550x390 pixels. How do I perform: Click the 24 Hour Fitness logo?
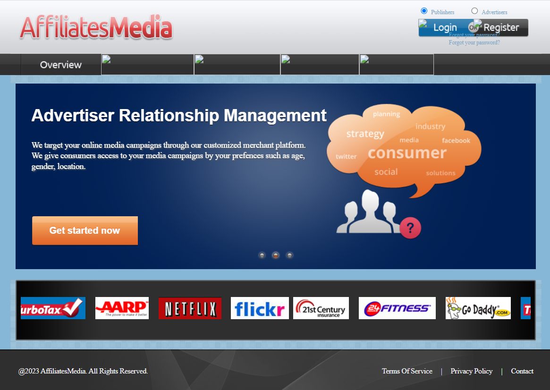(x=397, y=308)
